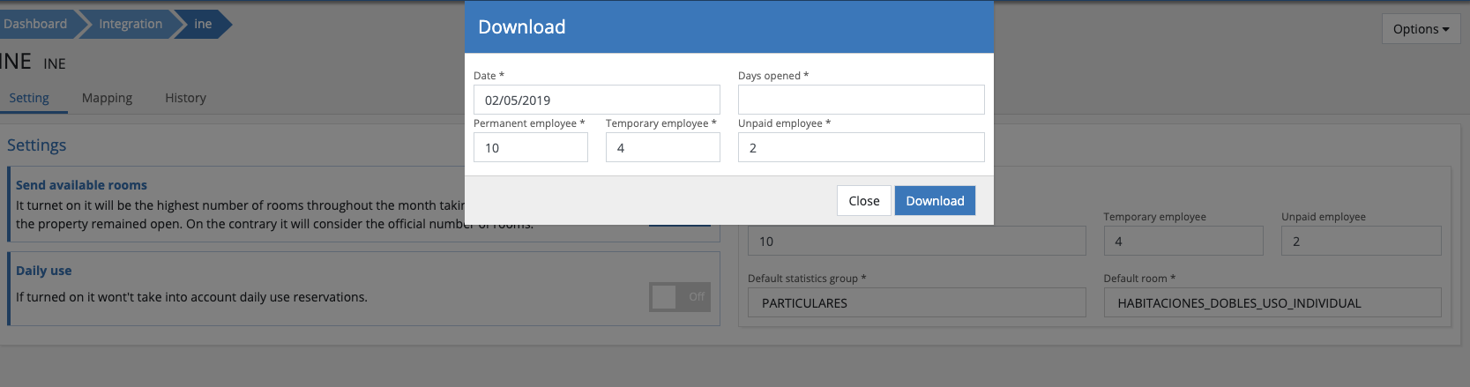The width and height of the screenshot is (1470, 387).
Task: Open the Default room field
Action: coord(1272,302)
